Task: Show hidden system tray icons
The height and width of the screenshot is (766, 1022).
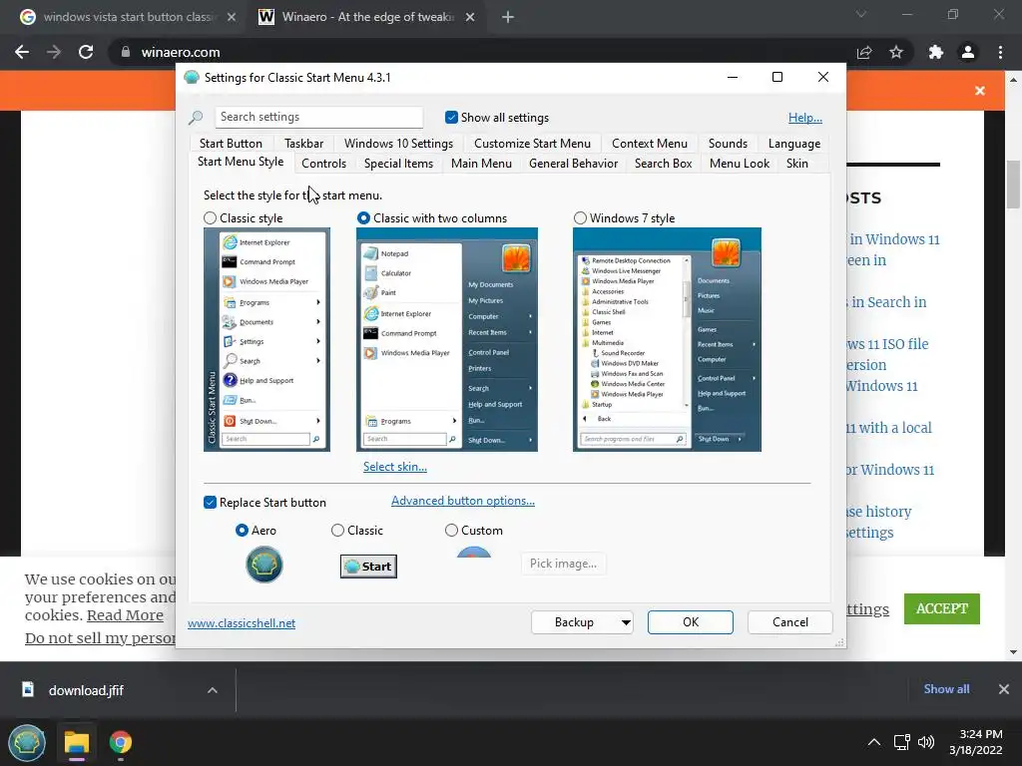Action: (x=874, y=742)
